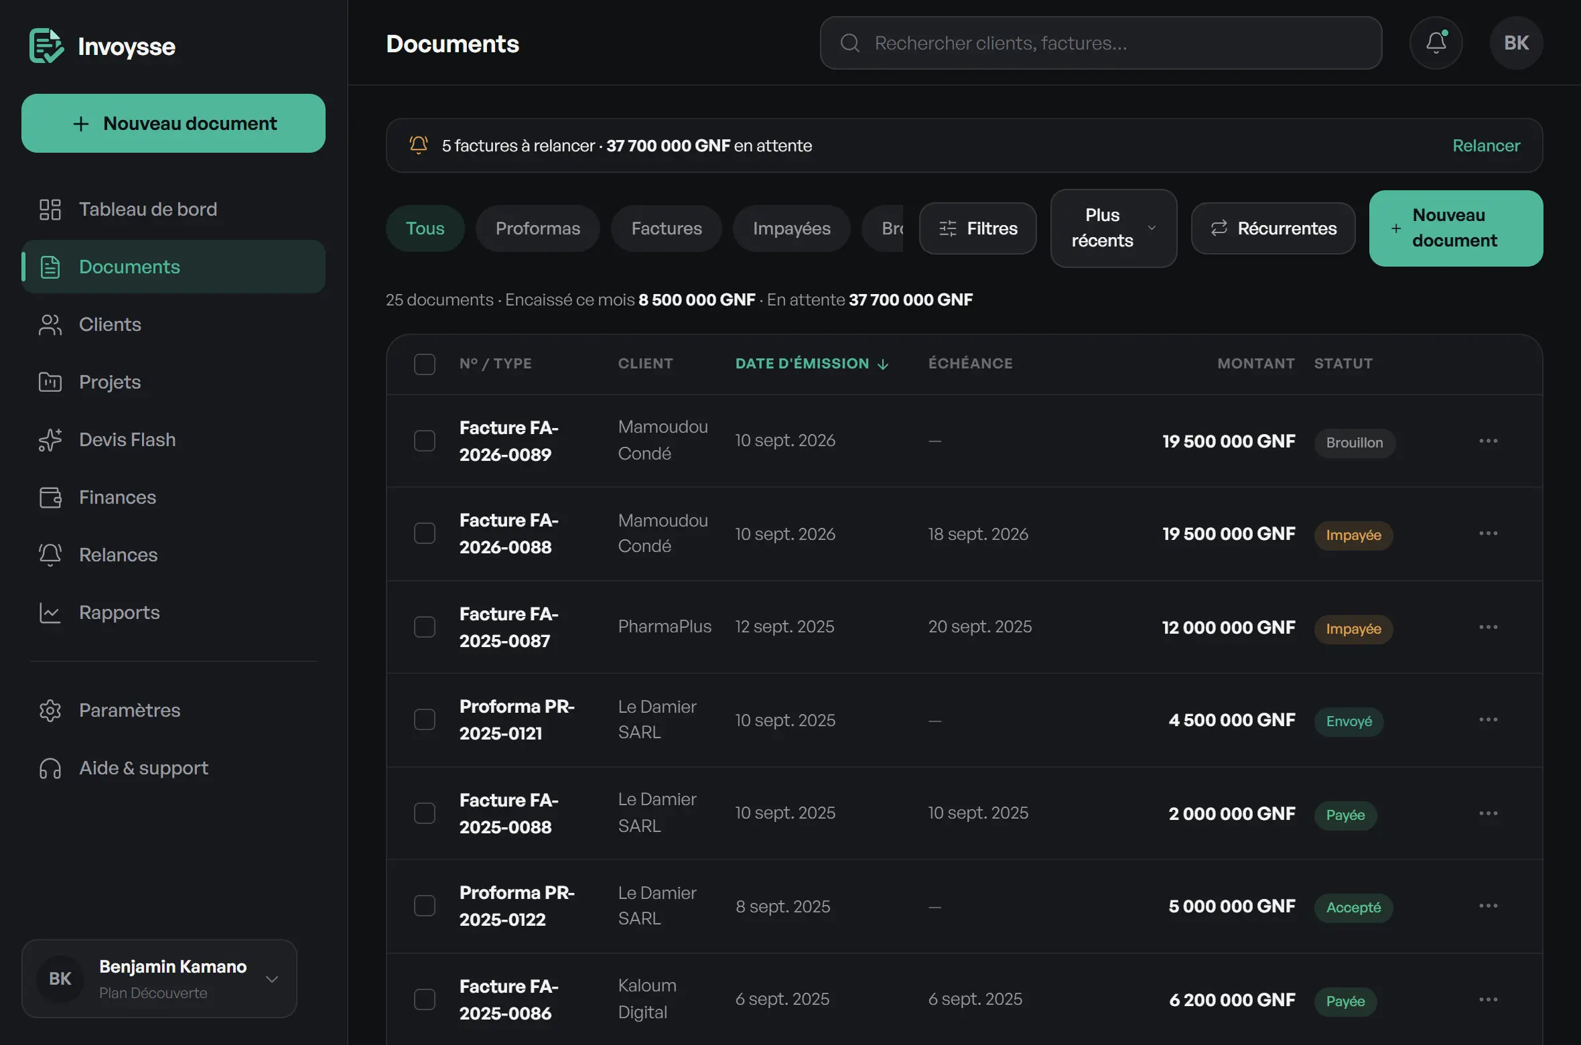Open row actions for Facture FA-2025-0087
The image size is (1581, 1045).
click(x=1489, y=627)
